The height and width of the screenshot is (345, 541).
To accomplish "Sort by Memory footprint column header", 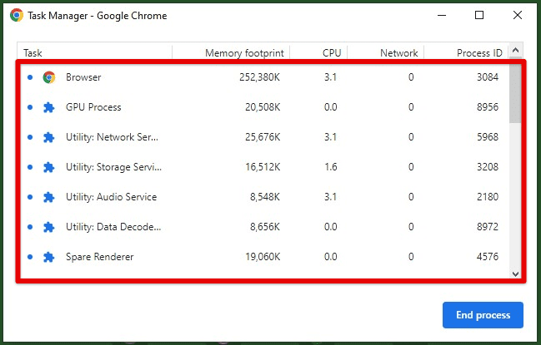I will (231, 52).
